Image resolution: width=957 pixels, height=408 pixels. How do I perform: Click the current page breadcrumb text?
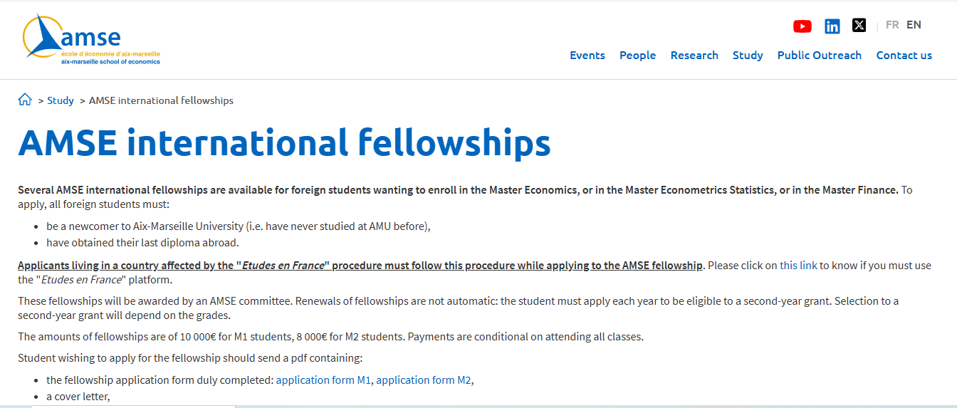(x=161, y=100)
